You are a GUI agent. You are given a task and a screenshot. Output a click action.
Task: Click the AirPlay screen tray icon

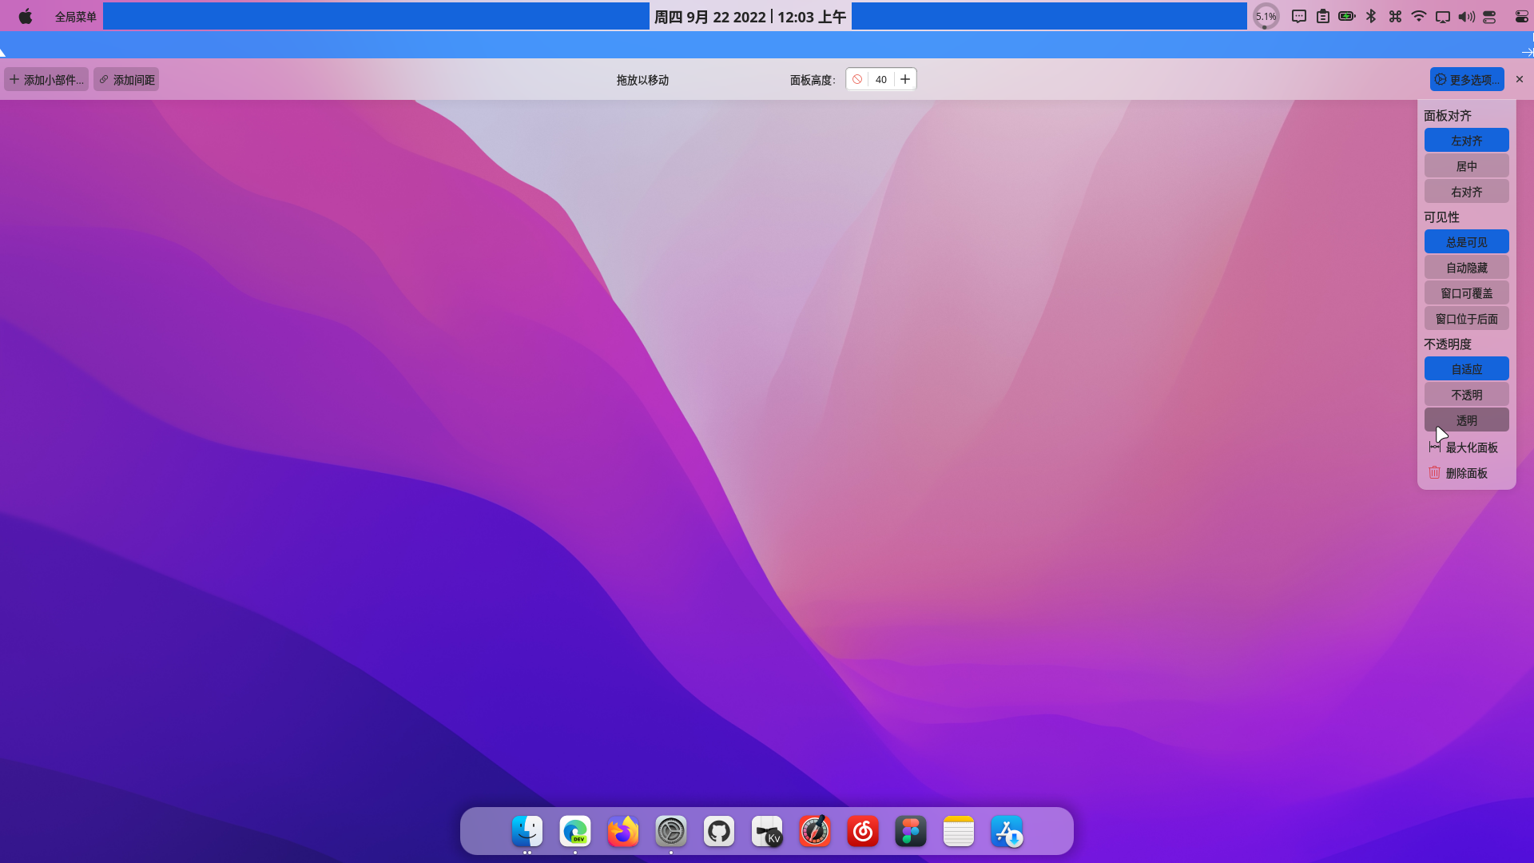coord(1443,16)
